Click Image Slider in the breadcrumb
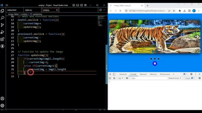 tap(14, 14)
